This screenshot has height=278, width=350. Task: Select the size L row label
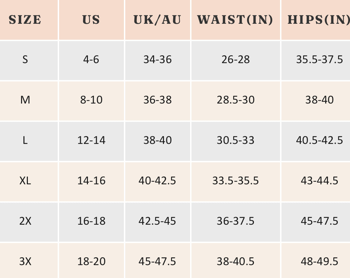click(25, 140)
